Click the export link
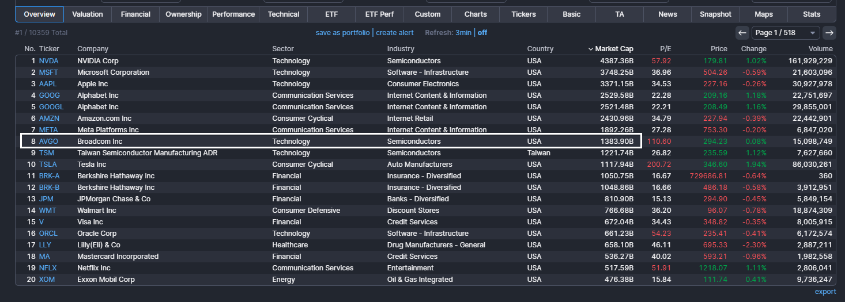Viewport: 845px width, 302px height. point(825,292)
